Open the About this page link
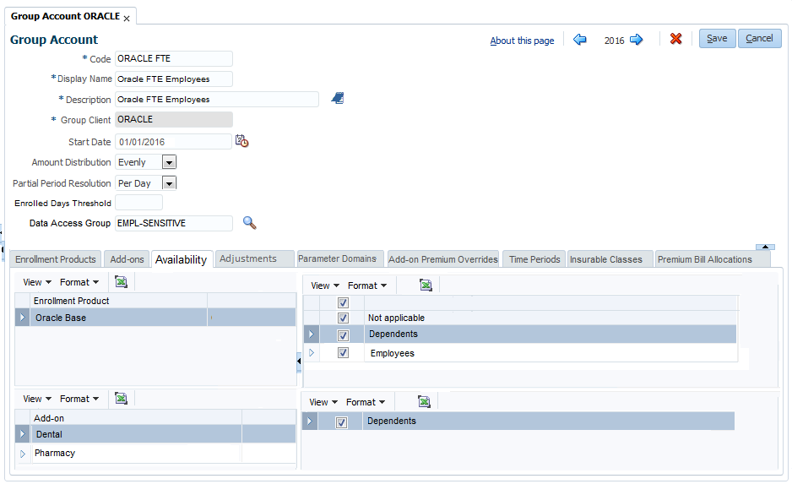The height and width of the screenshot is (484, 792). [x=522, y=41]
